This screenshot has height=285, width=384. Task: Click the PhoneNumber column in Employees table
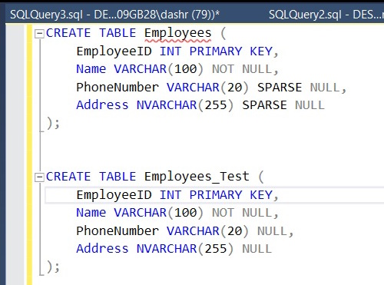coord(118,88)
